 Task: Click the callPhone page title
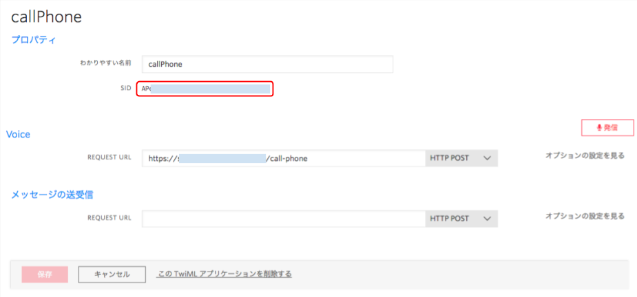46,17
